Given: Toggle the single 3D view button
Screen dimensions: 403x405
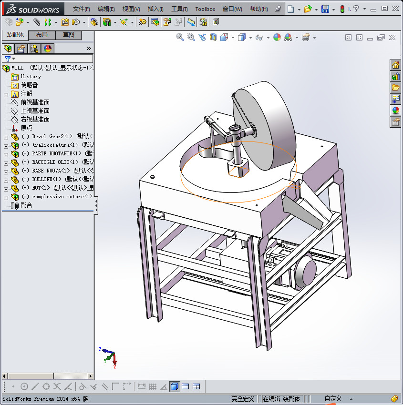Looking at the screenshot, I should [175, 386].
